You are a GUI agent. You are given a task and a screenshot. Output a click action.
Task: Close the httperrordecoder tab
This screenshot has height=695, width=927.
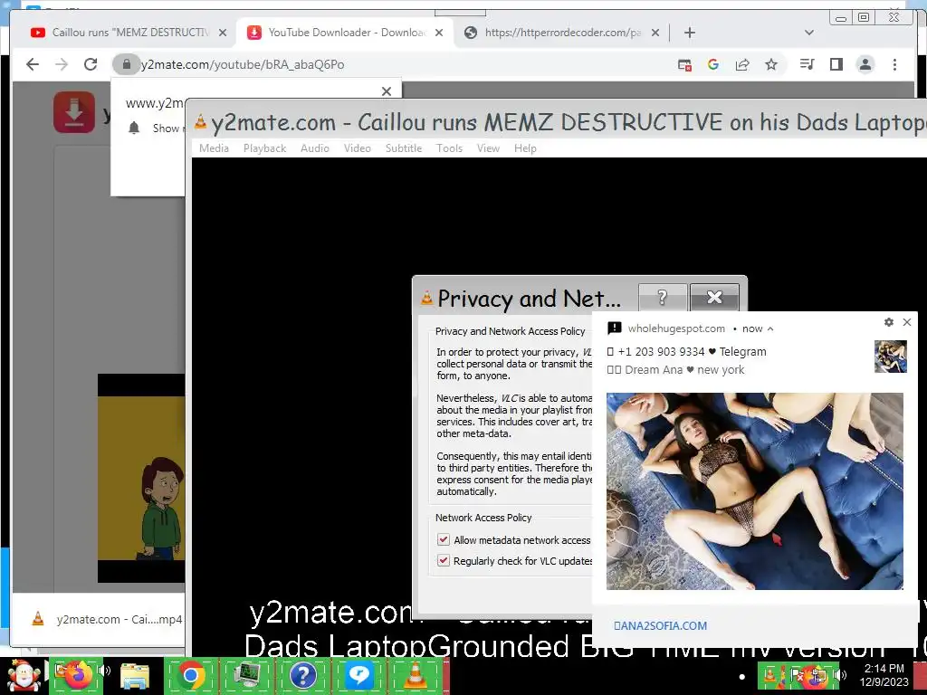click(x=655, y=33)
